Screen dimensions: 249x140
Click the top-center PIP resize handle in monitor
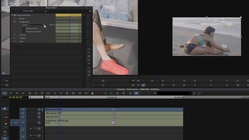pos(207,17)
